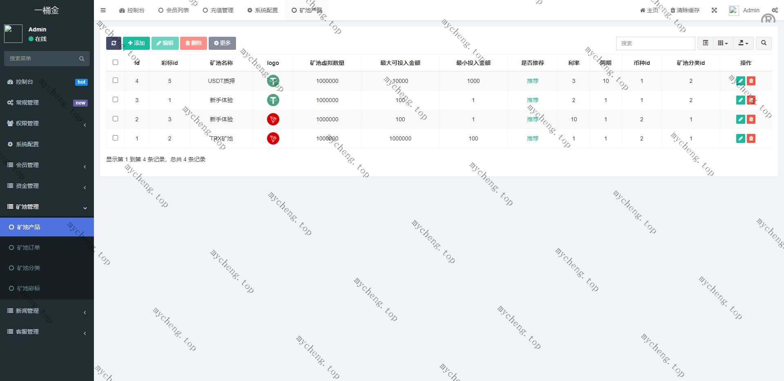Click the refresh table icon button
This screenshot has height=381, width=784.
[x=114, y=43]
